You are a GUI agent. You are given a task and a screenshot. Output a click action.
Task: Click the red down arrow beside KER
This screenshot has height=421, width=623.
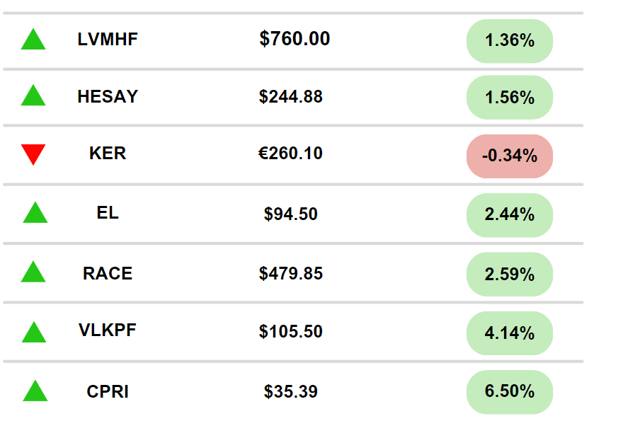point(33,154)
